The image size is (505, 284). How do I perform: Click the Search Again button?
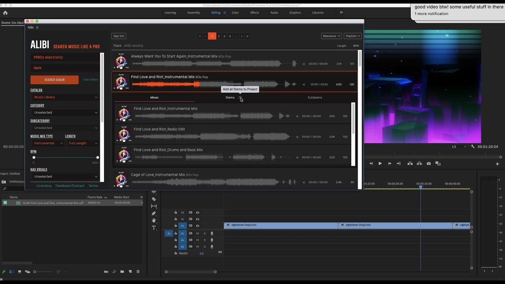pos(54,80)
